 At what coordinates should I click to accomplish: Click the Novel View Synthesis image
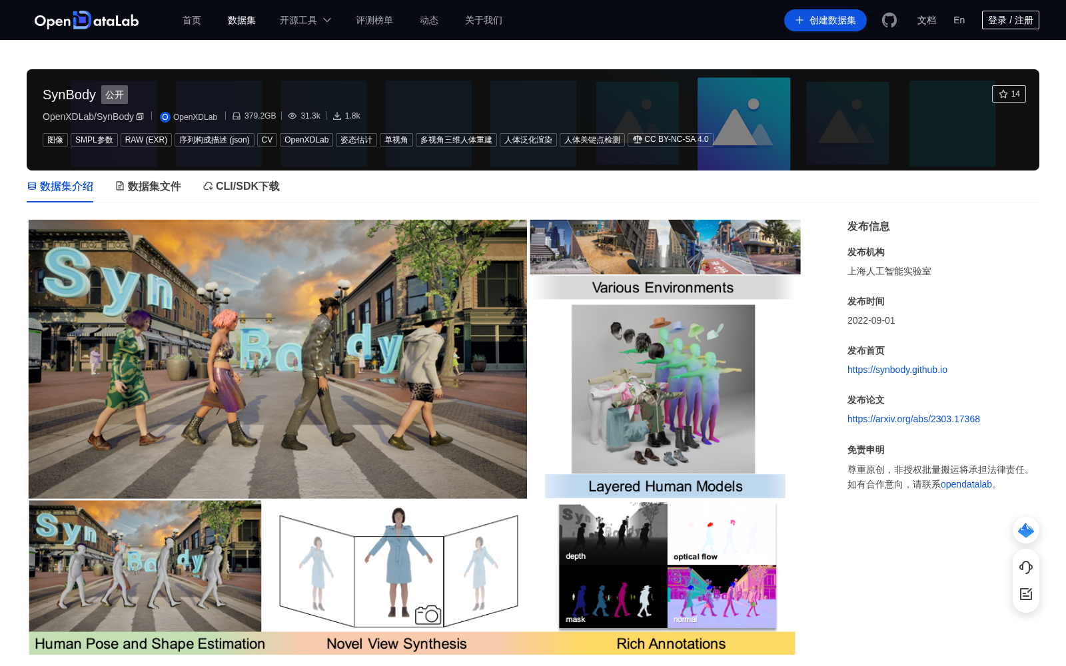[x=398, y=566]
